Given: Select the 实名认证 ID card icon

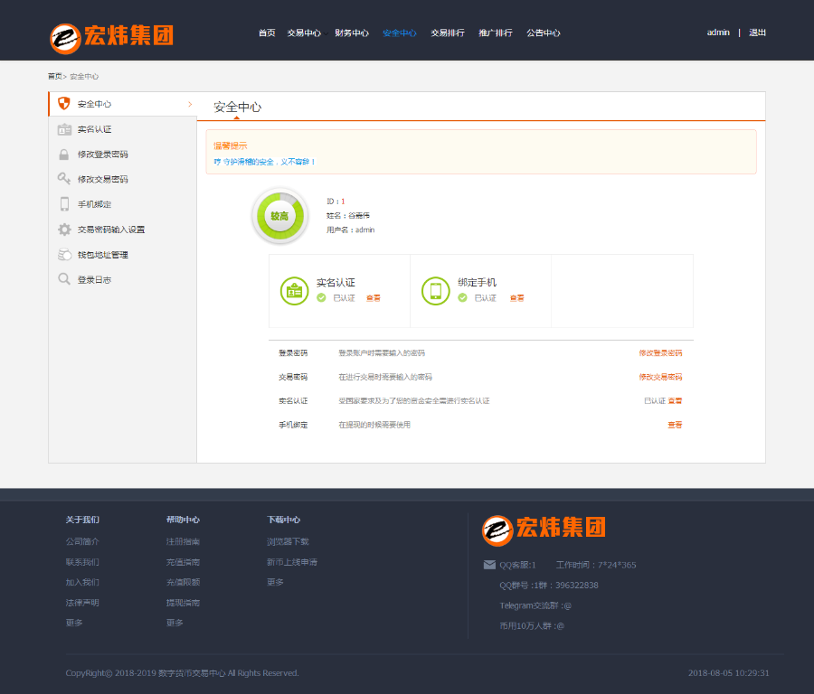Looking at the screenshot, I should pos(63,128).
